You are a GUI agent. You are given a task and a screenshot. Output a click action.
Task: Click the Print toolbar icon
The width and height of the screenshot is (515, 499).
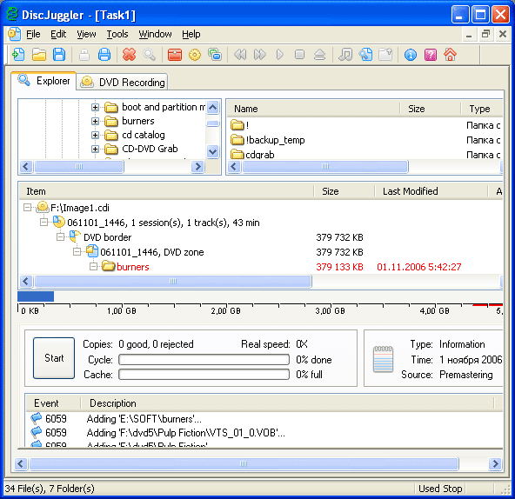[x=104, y=55]
